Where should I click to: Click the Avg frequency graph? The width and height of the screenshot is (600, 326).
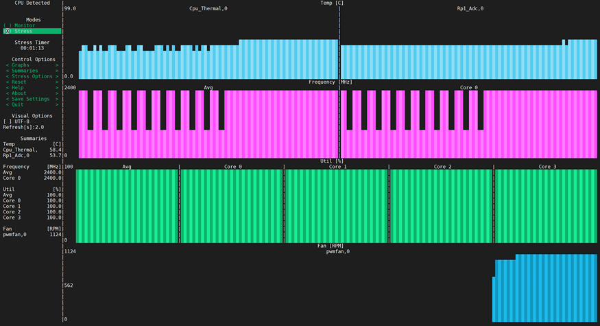(x=208, y=124)
